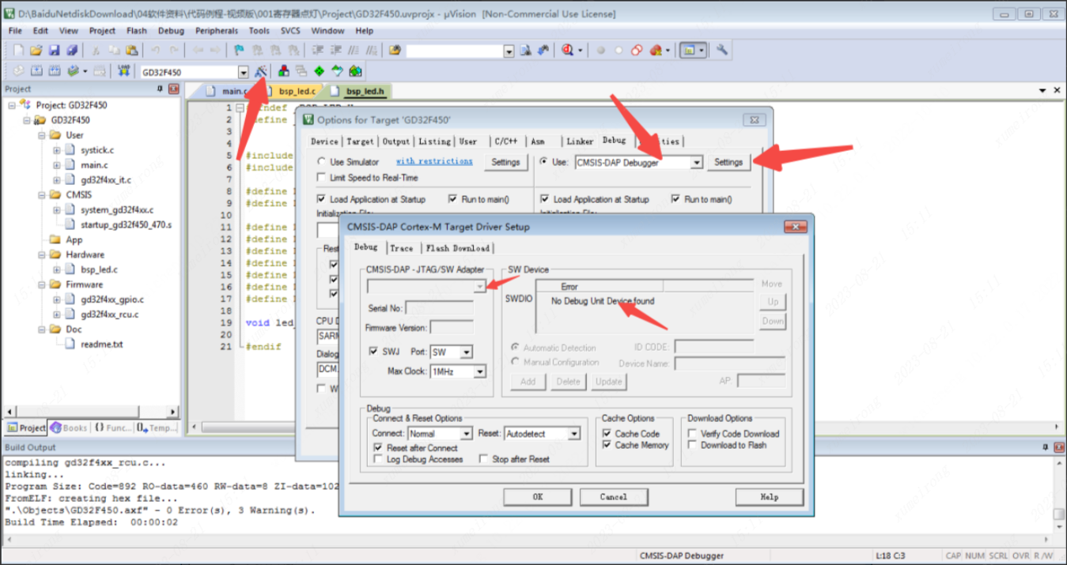This screenshot has height=565, width=1067.
Task: Click the Rebuild all target files icon
Action: click(55, 72)
